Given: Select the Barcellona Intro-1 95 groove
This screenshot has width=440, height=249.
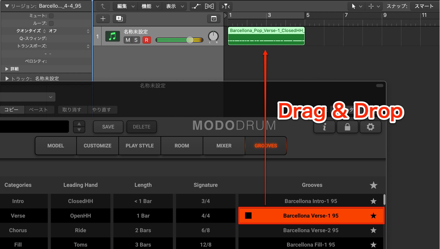Looking at the screenshot, I should click(x=311, y=201).
